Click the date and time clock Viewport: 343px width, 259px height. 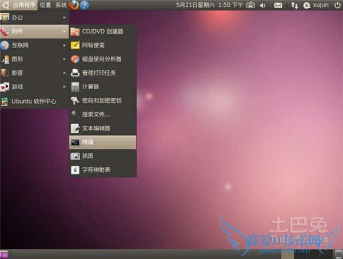(210, 5)
